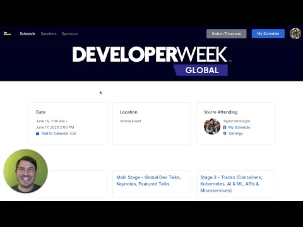Image resolution: width=303 pixels, height=227 pixels.
Task: Click the calendar icon beside Add to Calendar
Action: 37,133
